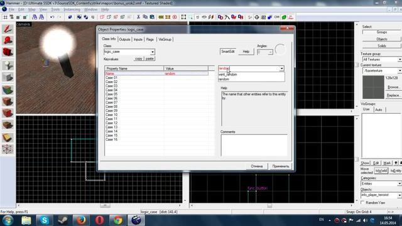Switch to the Flags tab
The image size is (402, 226).
[150, 40]
